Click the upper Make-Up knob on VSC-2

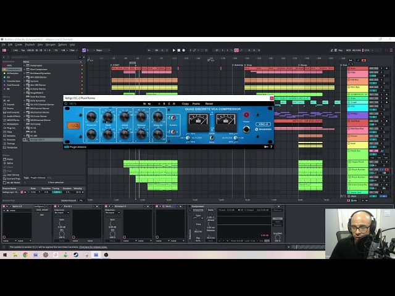(158, 117)
